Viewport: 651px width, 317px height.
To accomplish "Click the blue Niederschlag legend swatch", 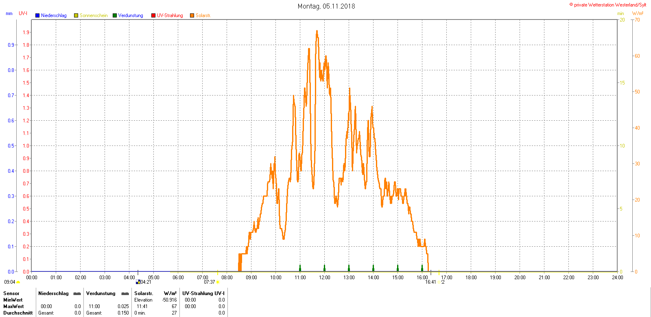I will point(37,15).
